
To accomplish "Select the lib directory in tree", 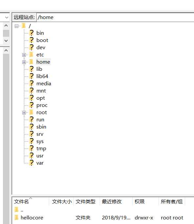I will pos(39,69).
